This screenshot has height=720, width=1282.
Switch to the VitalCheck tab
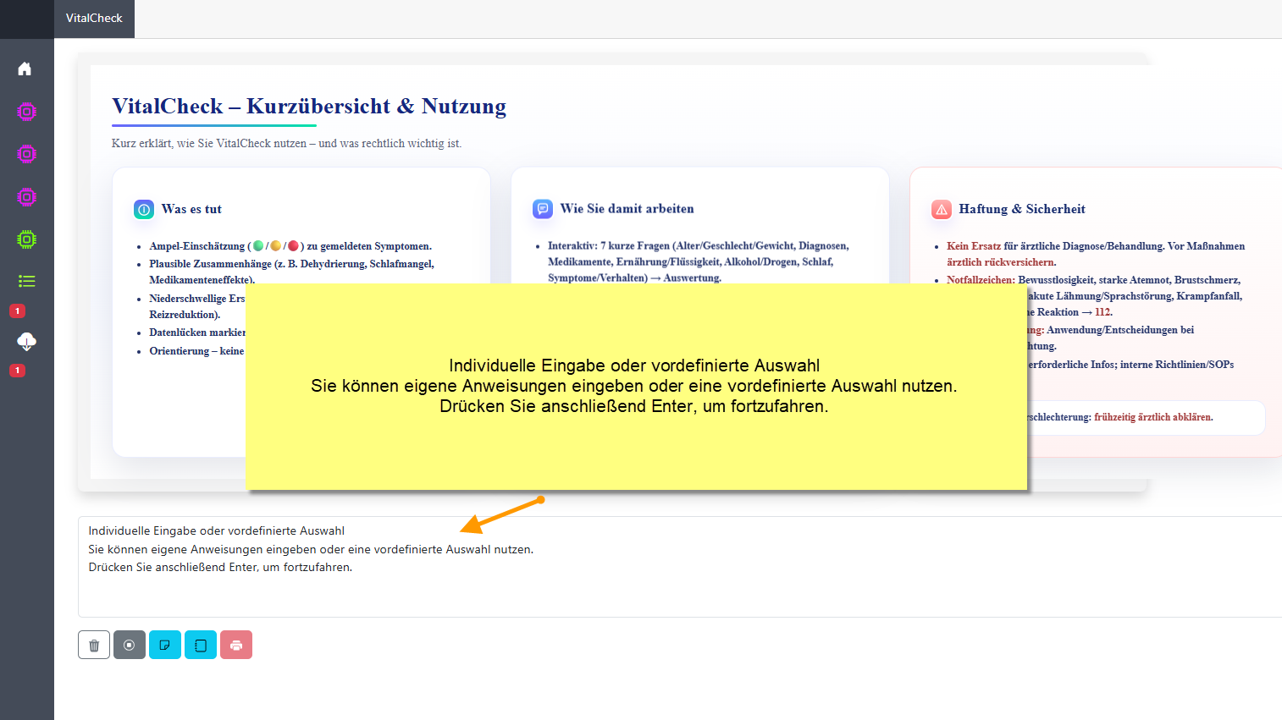[x=94, y=19]
